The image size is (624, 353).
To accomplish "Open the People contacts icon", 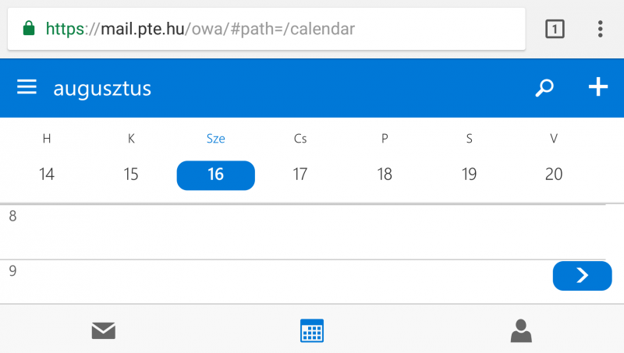I will click(521, 330).
